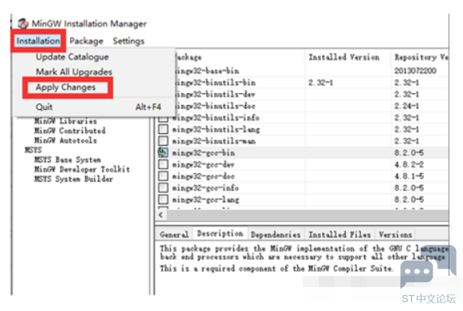Select MinGW Developer Toolkit in the tree
Image resolution: width=463 pixels, height=311 pixels.
pos(82,169)
